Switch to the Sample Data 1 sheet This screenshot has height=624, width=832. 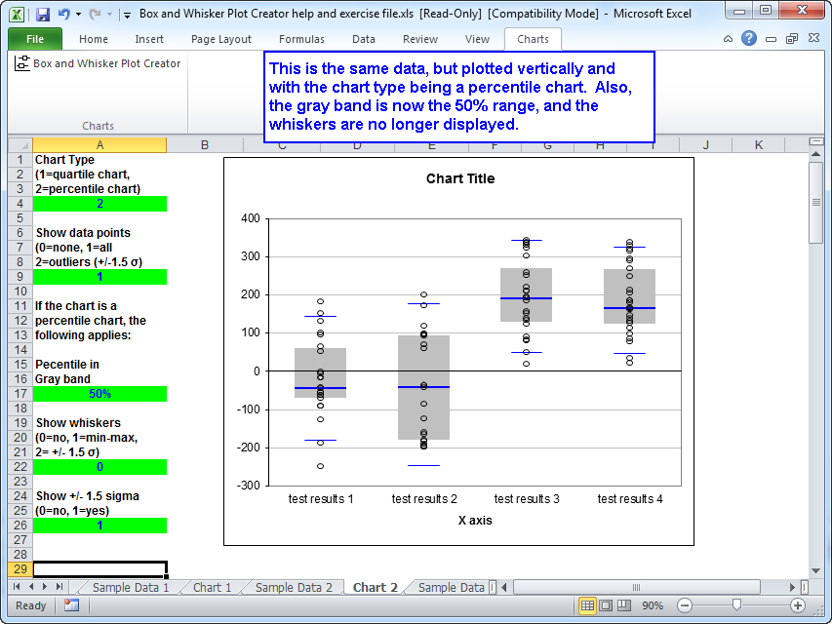click(x=131, y=587)
